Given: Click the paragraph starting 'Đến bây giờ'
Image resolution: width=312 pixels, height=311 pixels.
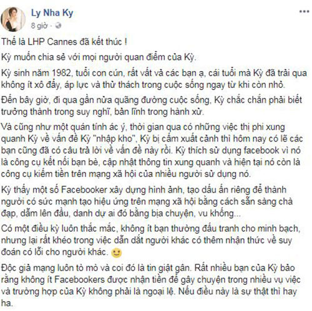Looking at the screenshot, I should (x=152, y=106).
